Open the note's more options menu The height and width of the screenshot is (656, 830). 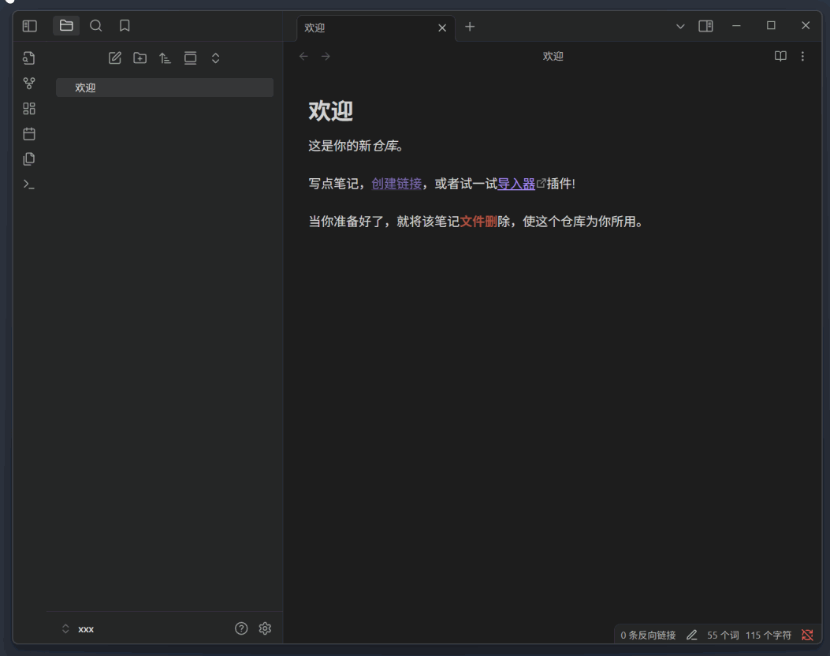tap(802, 56)
